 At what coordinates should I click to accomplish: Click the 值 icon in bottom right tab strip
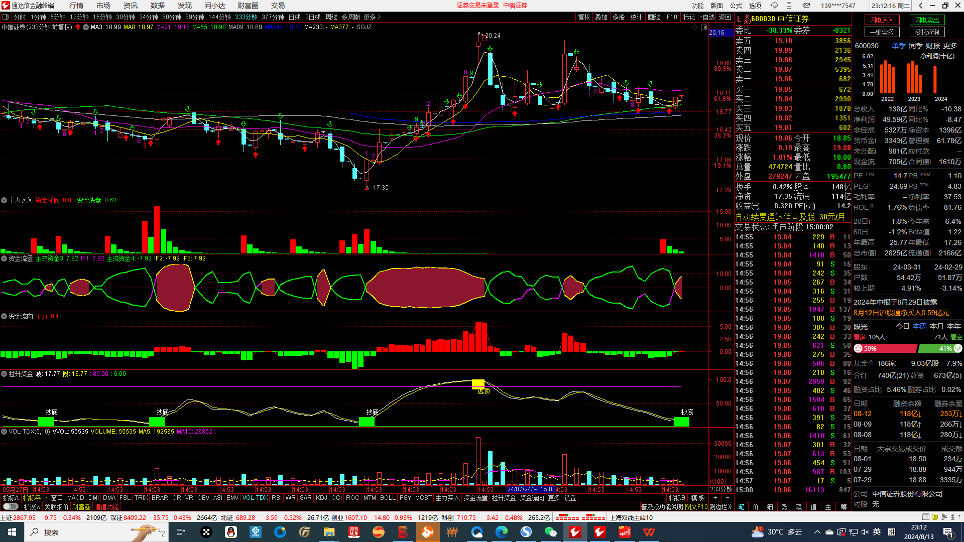(814, 507)
